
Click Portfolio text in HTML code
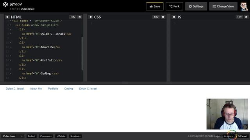point(48,60)
